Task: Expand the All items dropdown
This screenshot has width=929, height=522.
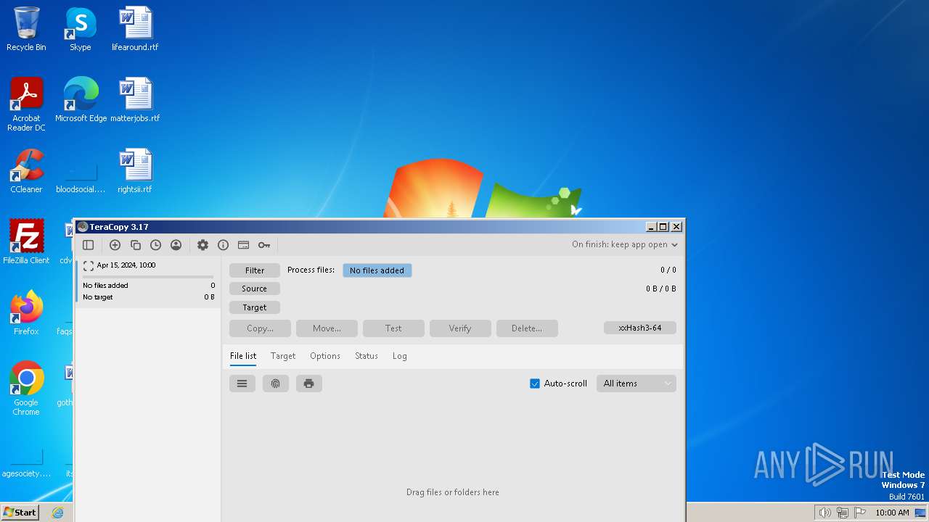Action: click(x=636, y=384)
